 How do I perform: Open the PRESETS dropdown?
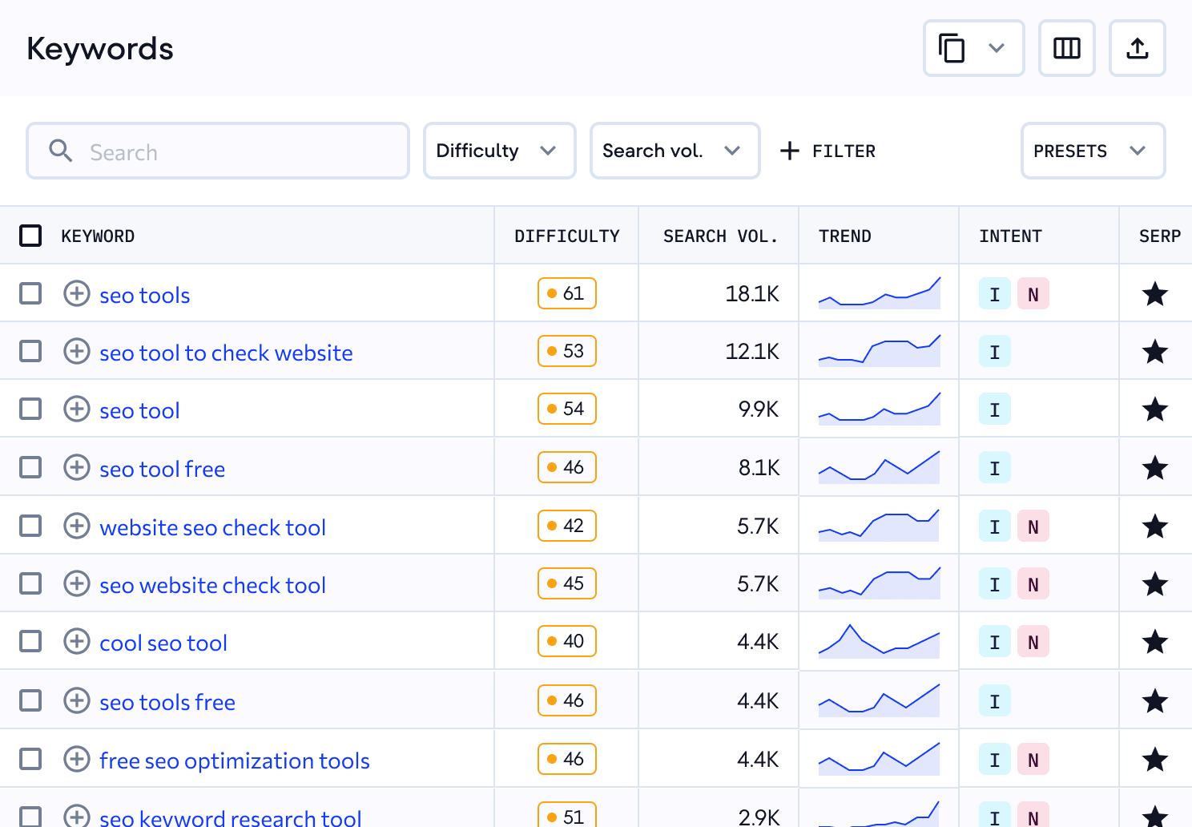(1093, 151)
